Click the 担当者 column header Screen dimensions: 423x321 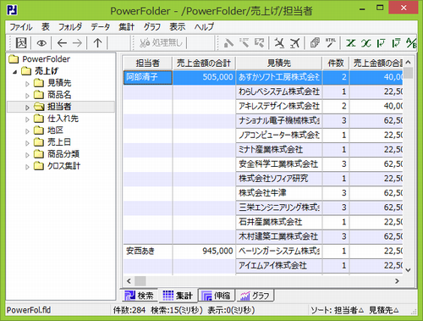click(148, 63)
